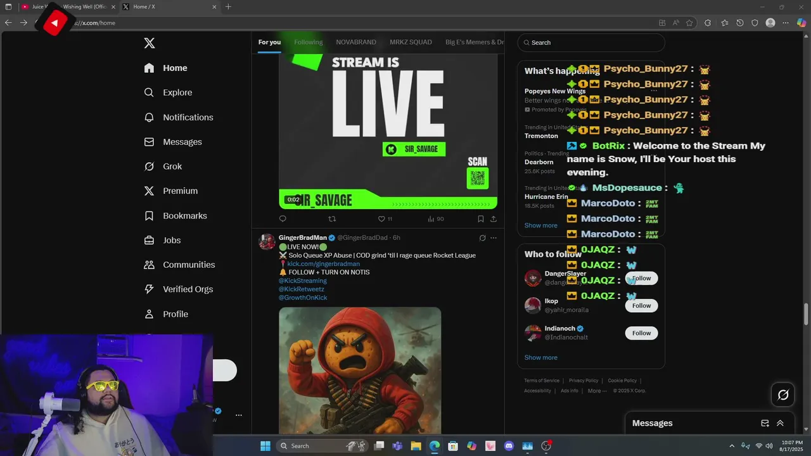
Task: Like the post with 11 likes
Action: [385, 219]
